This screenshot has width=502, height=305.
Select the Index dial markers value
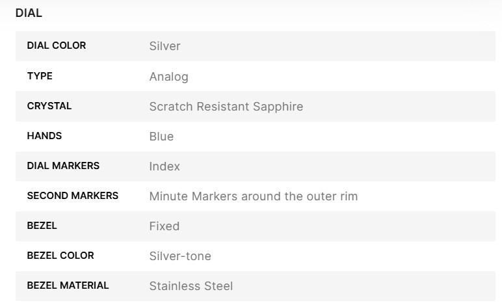[x=165, y=166]
